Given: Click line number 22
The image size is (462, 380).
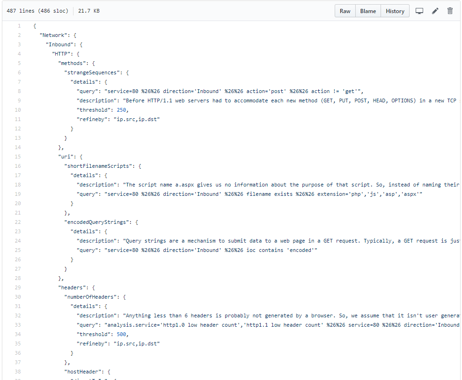Looking at the screenshot, I should point(18,222).
